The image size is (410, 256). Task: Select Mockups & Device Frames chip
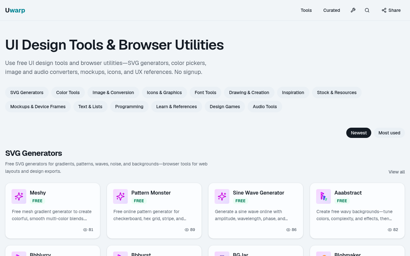tap(38, 107)
